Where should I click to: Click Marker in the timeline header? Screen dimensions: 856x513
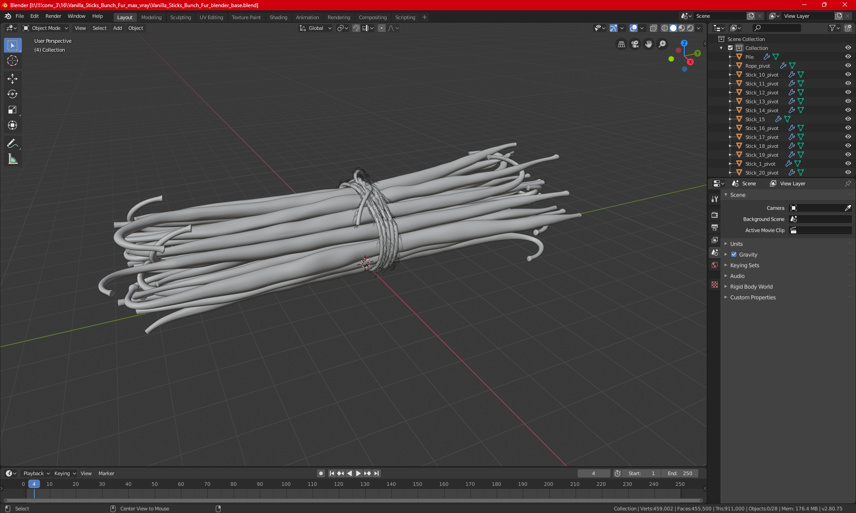[106, 473]
